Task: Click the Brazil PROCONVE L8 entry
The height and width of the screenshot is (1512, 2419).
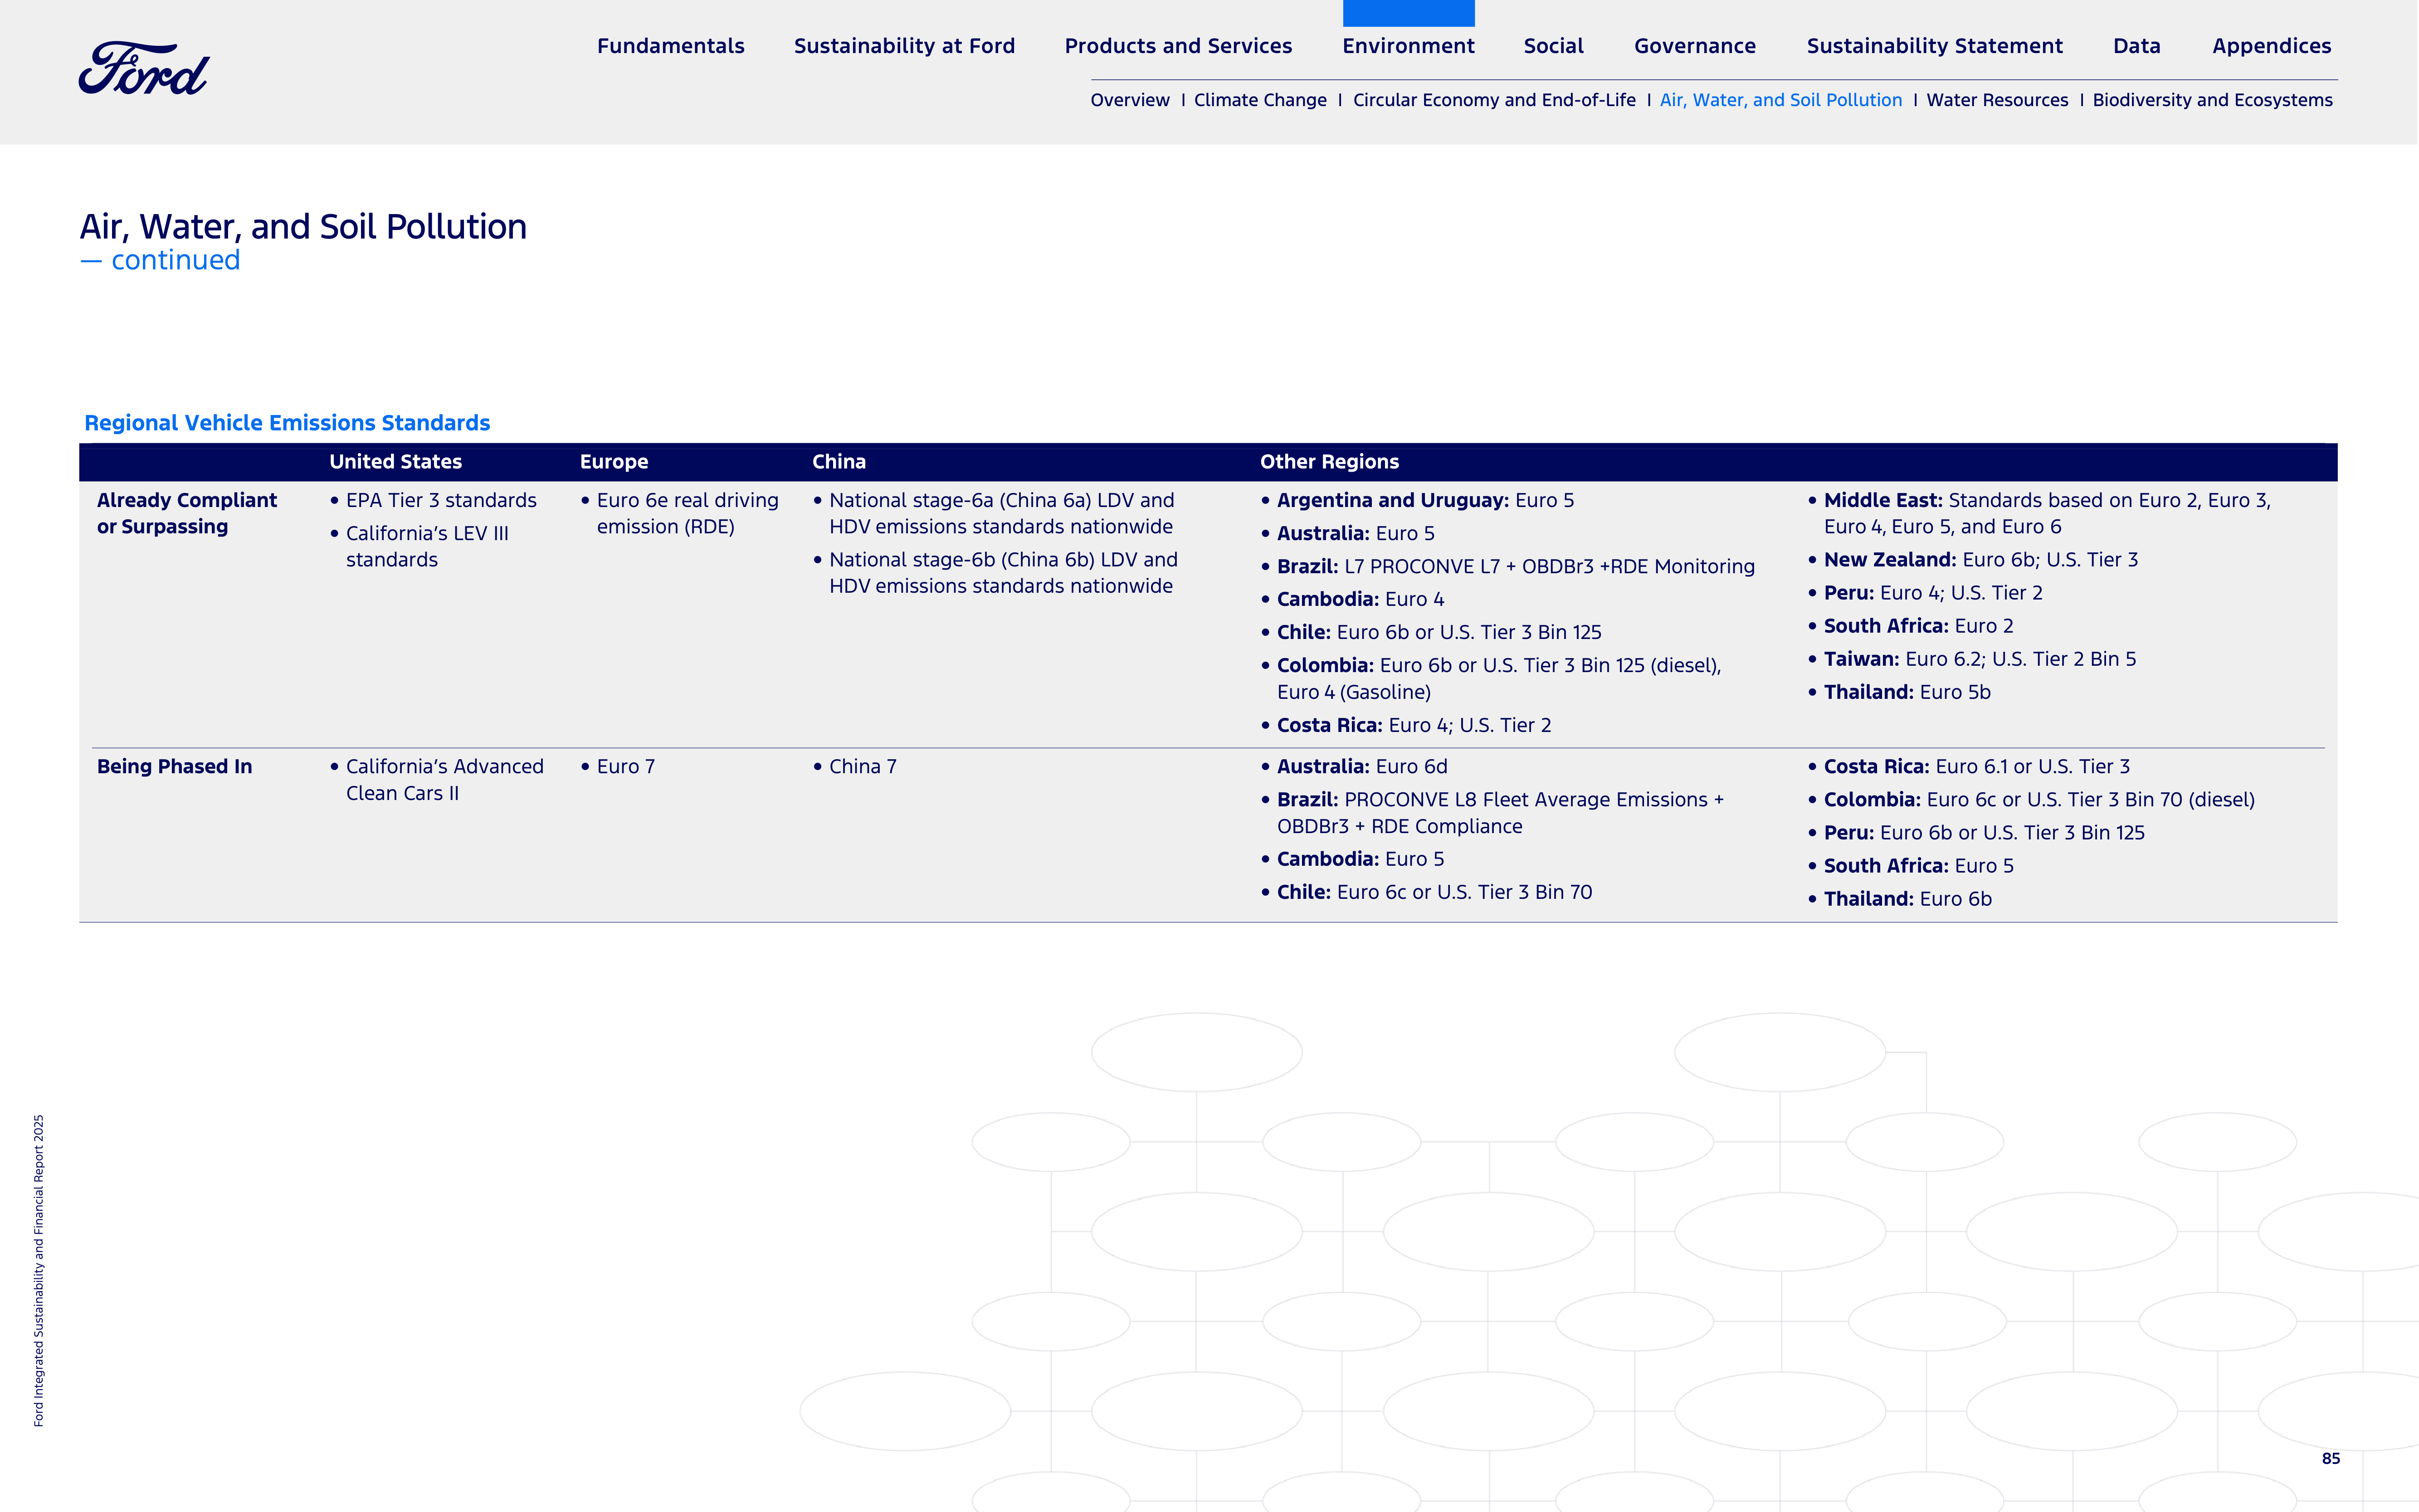Action: 1500,813
